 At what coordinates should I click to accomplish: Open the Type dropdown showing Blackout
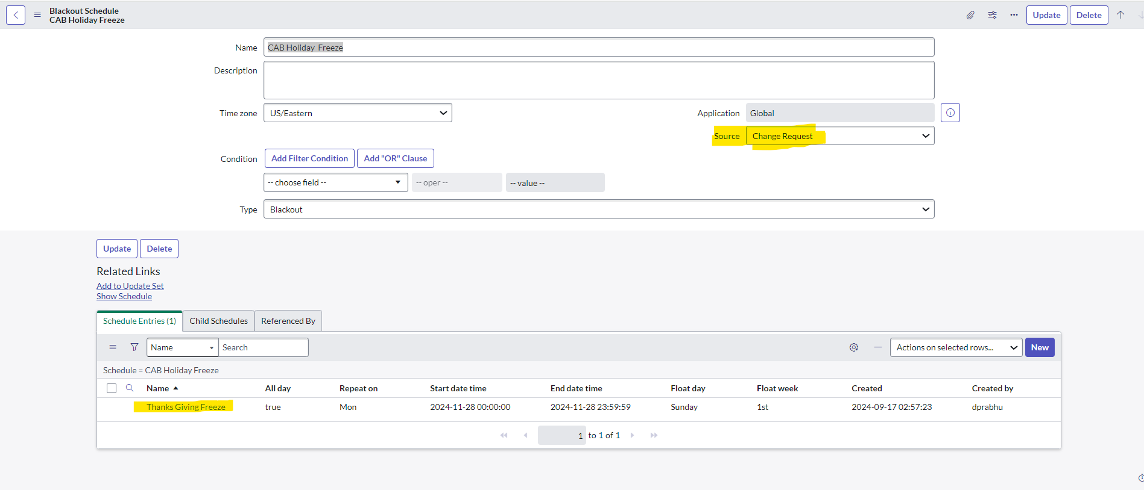[x=599, y=209]
